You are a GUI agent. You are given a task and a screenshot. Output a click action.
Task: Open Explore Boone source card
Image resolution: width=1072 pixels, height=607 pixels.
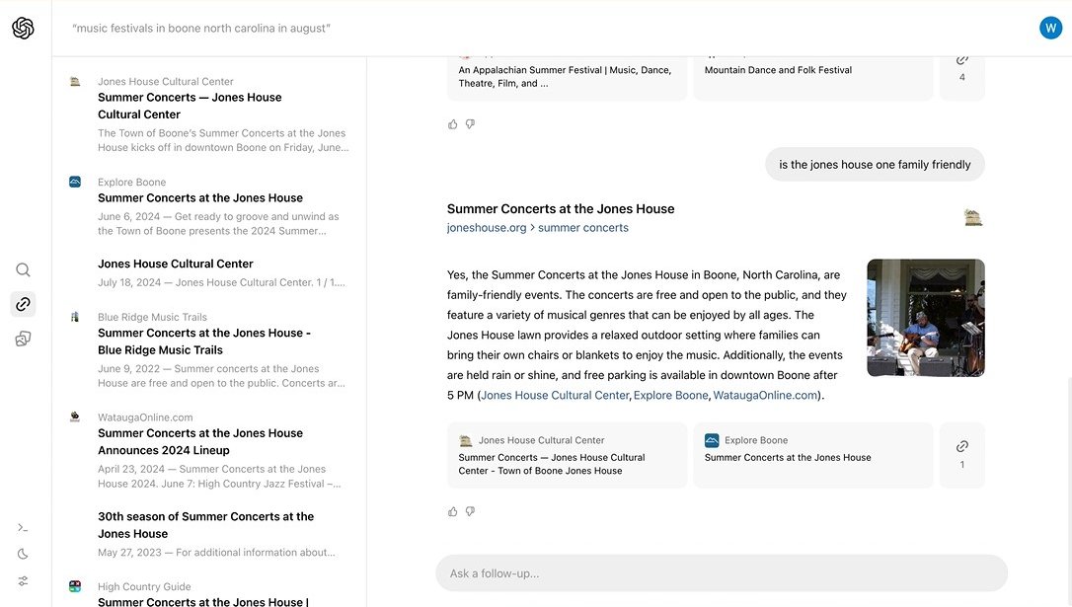tap(812, 455)
